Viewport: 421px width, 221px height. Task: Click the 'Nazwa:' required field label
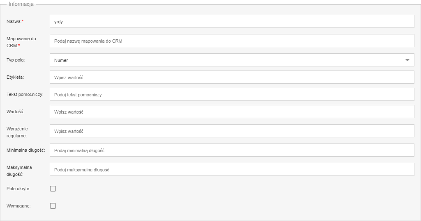pos(15,21)
